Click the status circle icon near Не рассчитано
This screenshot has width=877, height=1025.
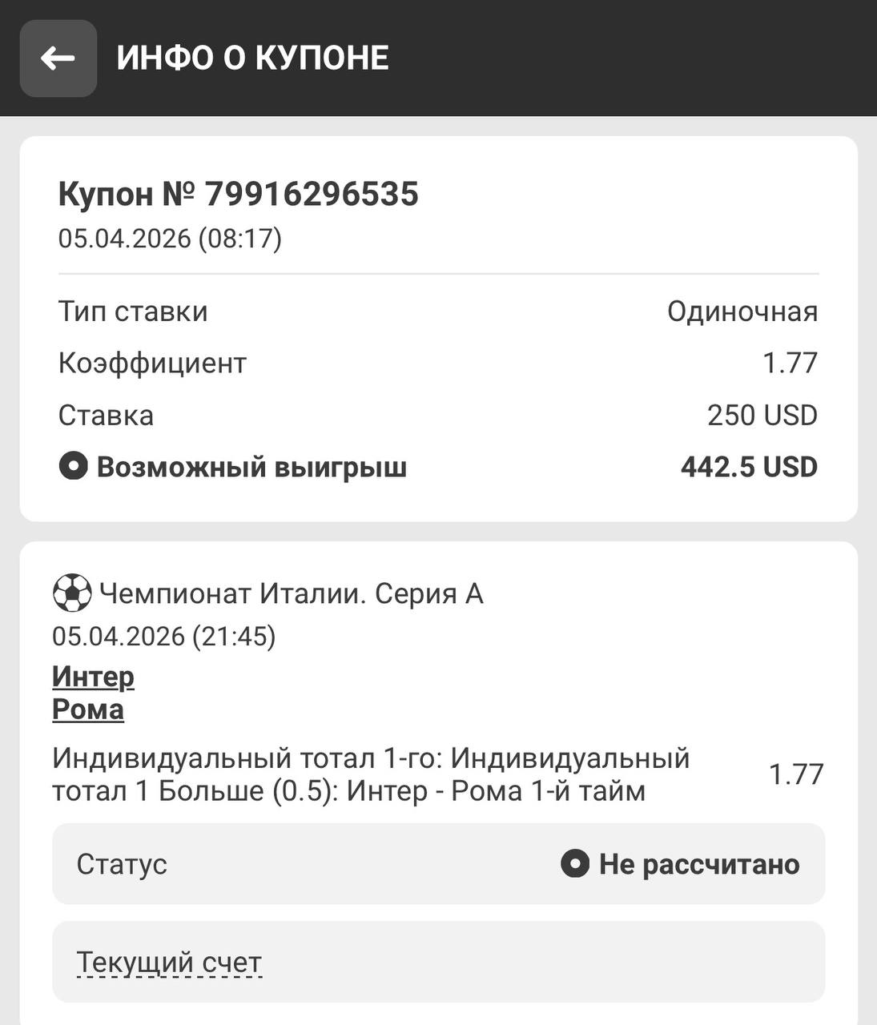574,863
